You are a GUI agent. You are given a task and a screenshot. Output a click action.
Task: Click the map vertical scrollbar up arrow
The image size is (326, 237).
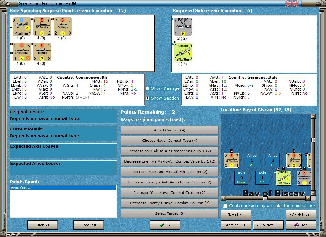(x=313, y=116)
